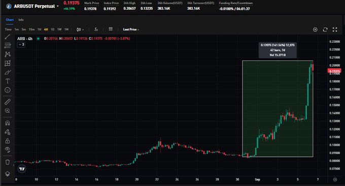
Task: Select the 1M monthly timeframe
Action: tap(66, 29)
